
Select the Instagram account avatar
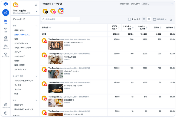point(53,11)
